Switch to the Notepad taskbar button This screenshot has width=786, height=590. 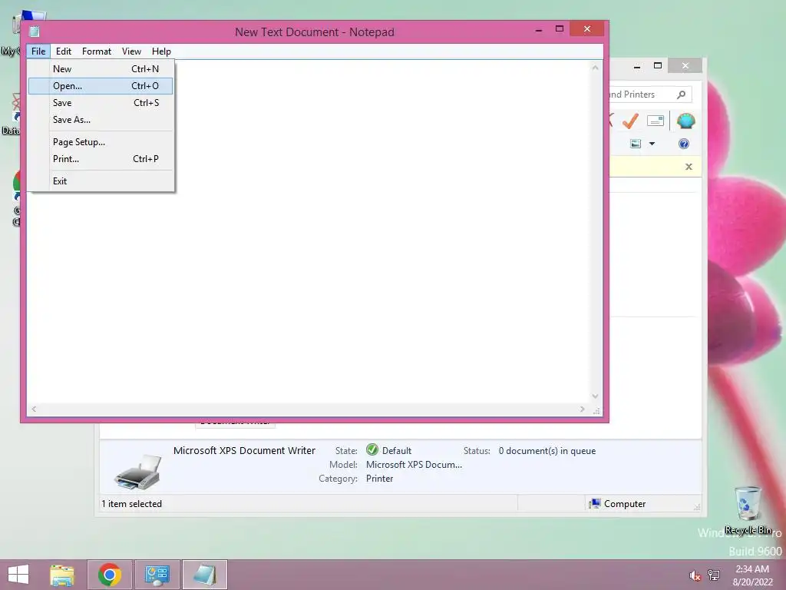pyautogui.click(x=204, y=575)
